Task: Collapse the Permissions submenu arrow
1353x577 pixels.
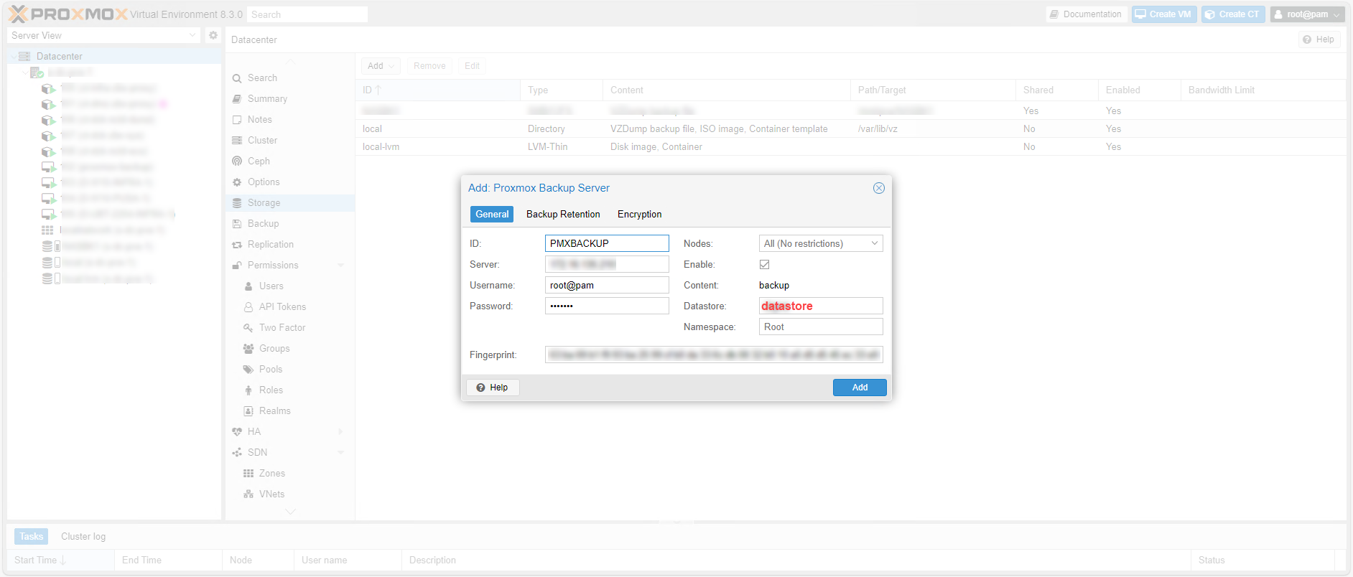Action: pyautogui.click(x=340, y=266)
